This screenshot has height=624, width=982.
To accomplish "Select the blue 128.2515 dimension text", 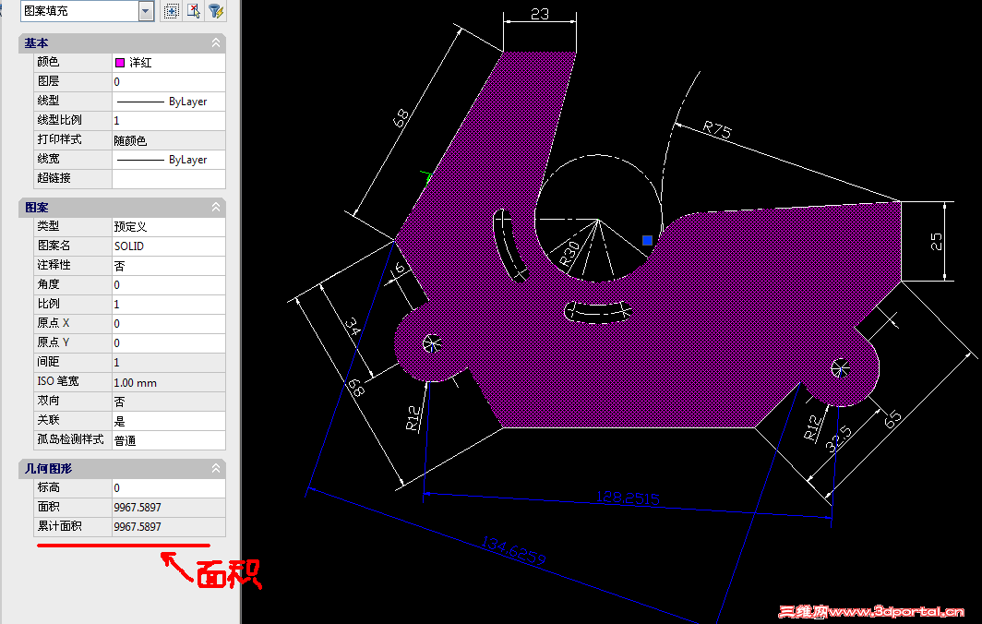I will [x=628, y=498].
